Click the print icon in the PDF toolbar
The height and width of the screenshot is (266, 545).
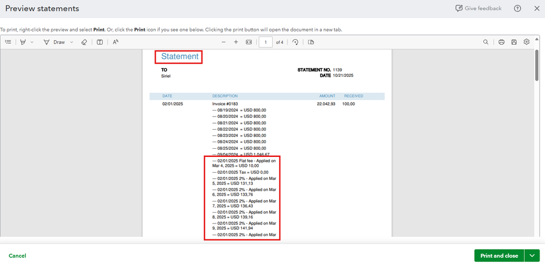[x=501, y=42]
